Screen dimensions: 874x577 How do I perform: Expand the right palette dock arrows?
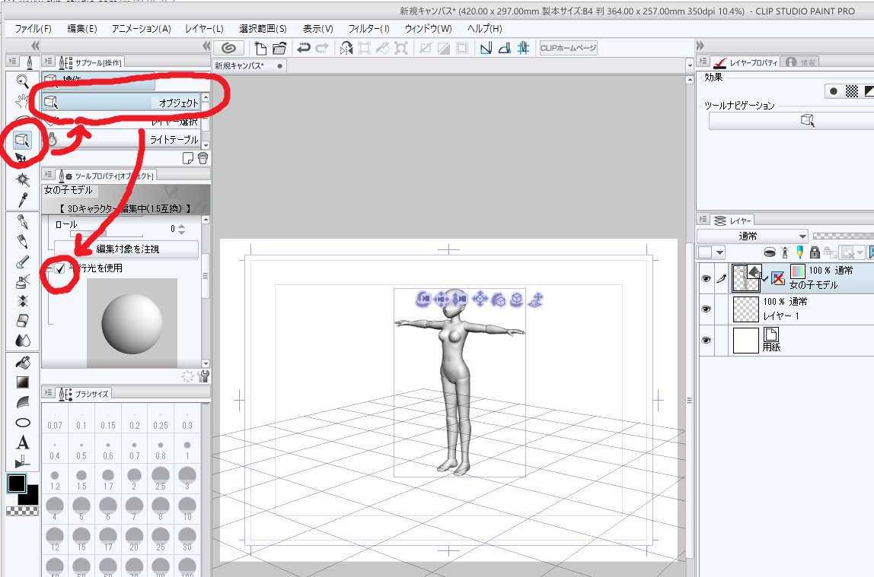coord(700,46)
